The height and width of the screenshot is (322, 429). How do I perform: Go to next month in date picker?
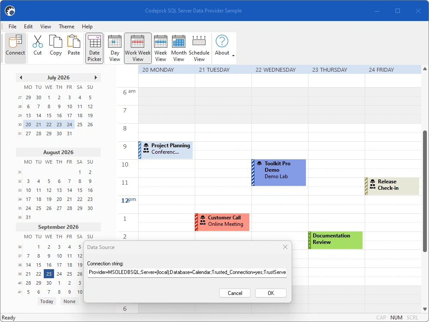pyautogui.click(x=96, y=77)
